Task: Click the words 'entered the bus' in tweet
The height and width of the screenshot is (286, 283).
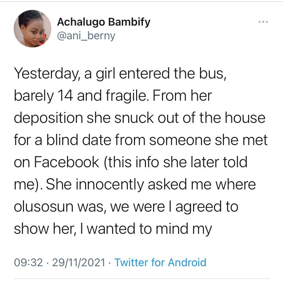Action: tap(173, 73)
